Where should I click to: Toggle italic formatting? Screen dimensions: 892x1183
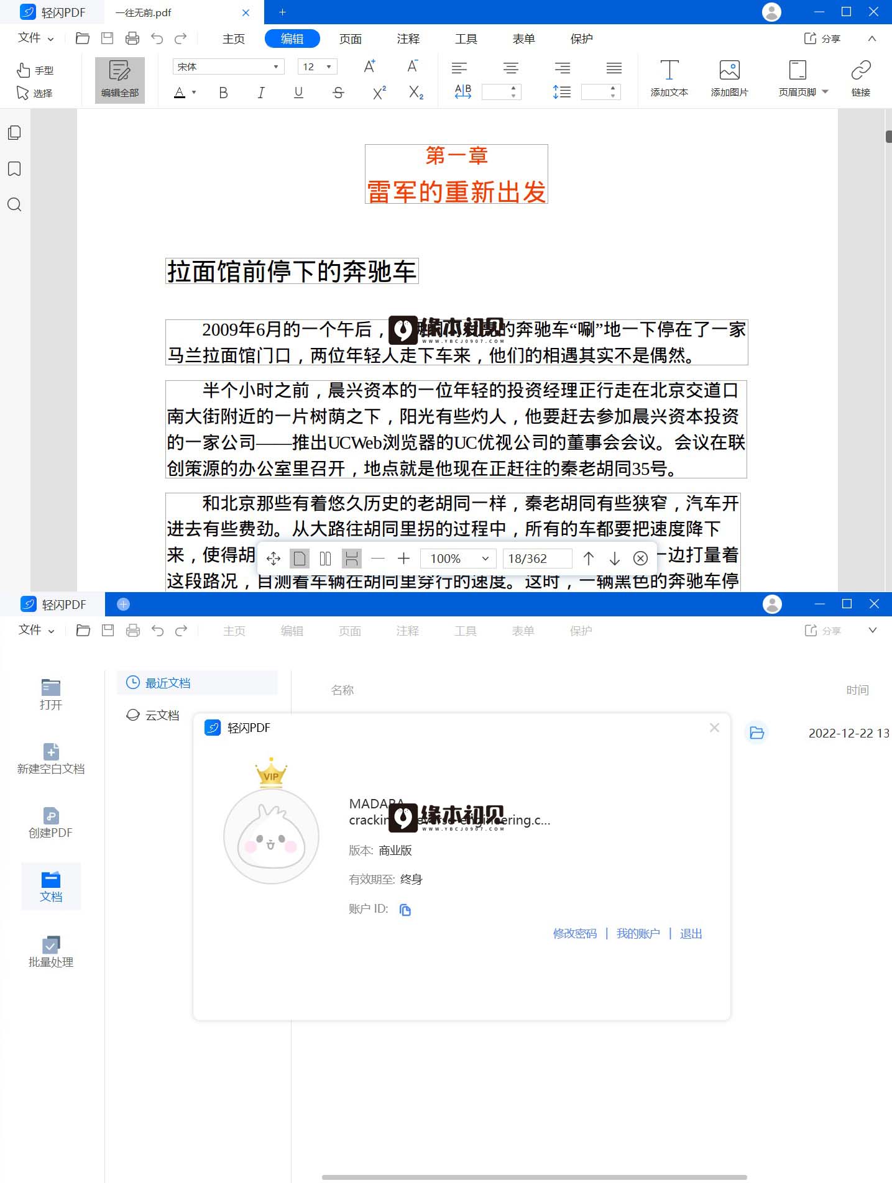261,93
